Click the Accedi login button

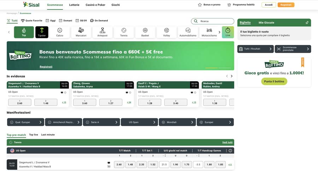pyautogui.click(x=269, y=5)
